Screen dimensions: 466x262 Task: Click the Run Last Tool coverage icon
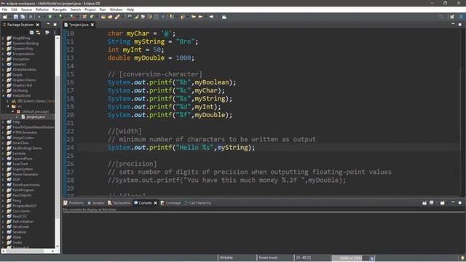(x=72, y=17)
